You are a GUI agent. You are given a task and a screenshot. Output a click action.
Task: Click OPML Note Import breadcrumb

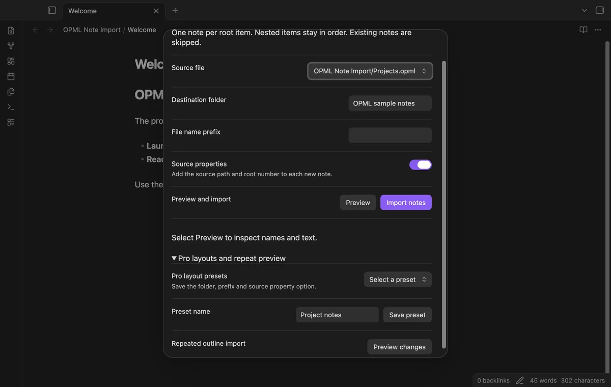click(x=92, y=30)
